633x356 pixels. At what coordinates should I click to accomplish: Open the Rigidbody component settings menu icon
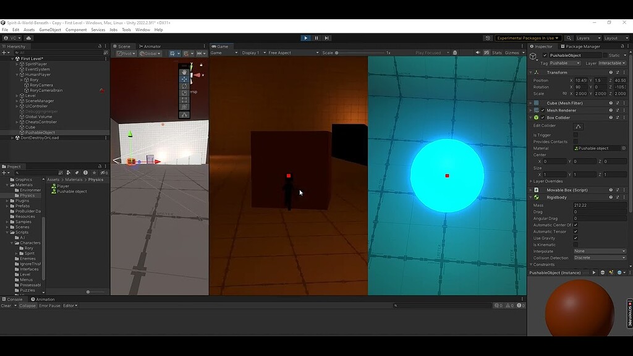(623, 197)
